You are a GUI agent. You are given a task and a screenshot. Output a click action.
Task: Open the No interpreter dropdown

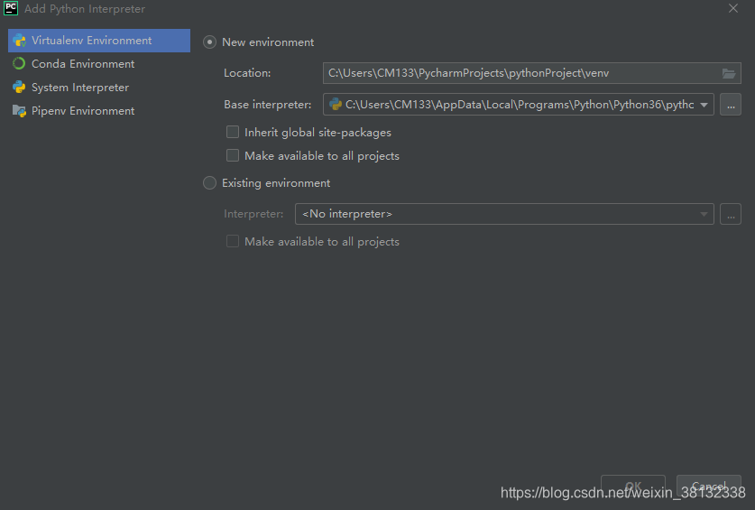[x=504, y=214]
